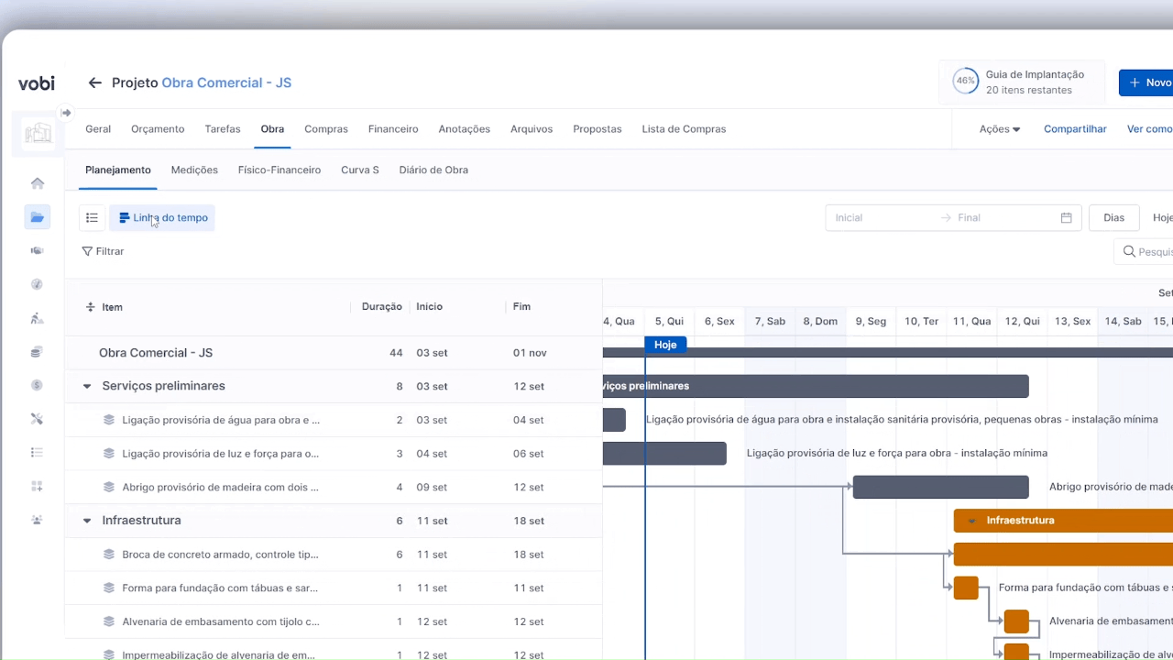Select the folder projects icon in sidebar
The width and height of the screenshot is (1173, 660).
38,217
